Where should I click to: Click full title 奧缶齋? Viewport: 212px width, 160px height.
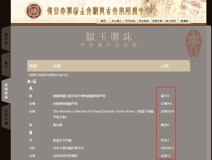(58, 125)
